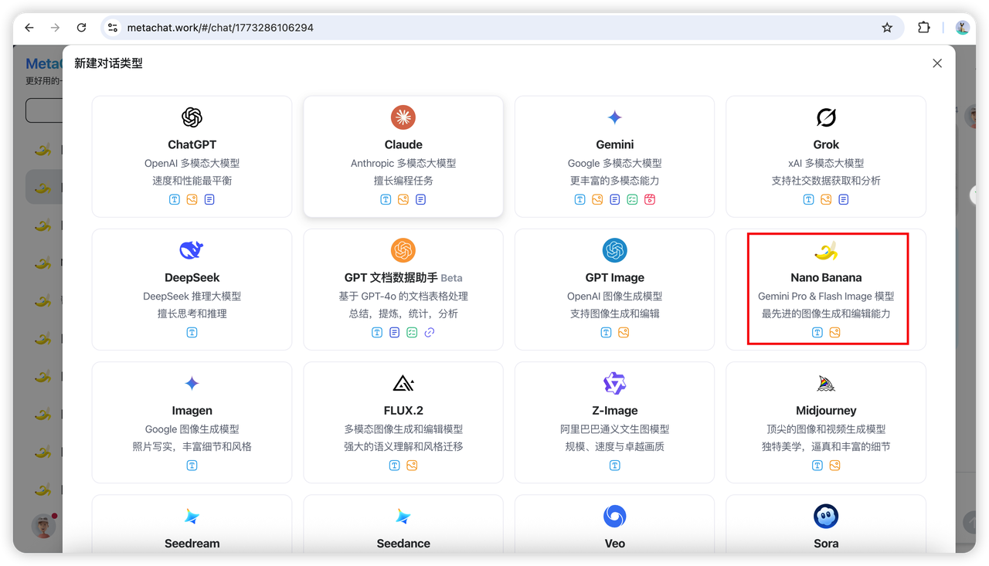
Task: Click the DeepSeek whale logo
Action: click(x=192, y=250)
